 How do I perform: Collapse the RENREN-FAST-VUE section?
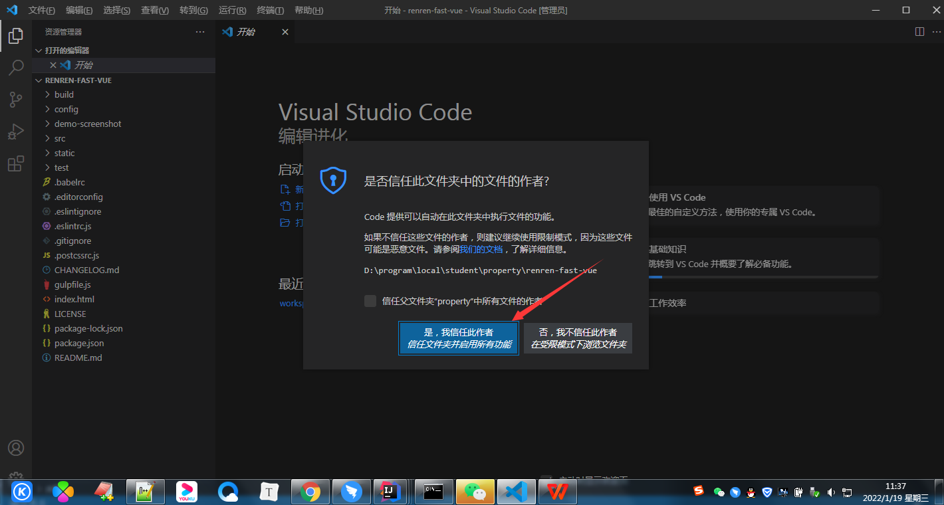pyautogui.click(x=124, y=80)
